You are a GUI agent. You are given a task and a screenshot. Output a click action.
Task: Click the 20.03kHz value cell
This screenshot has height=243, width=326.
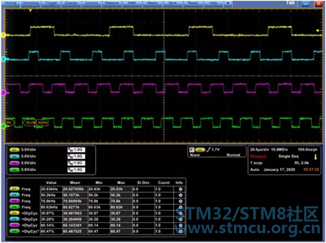coord(52,189)
